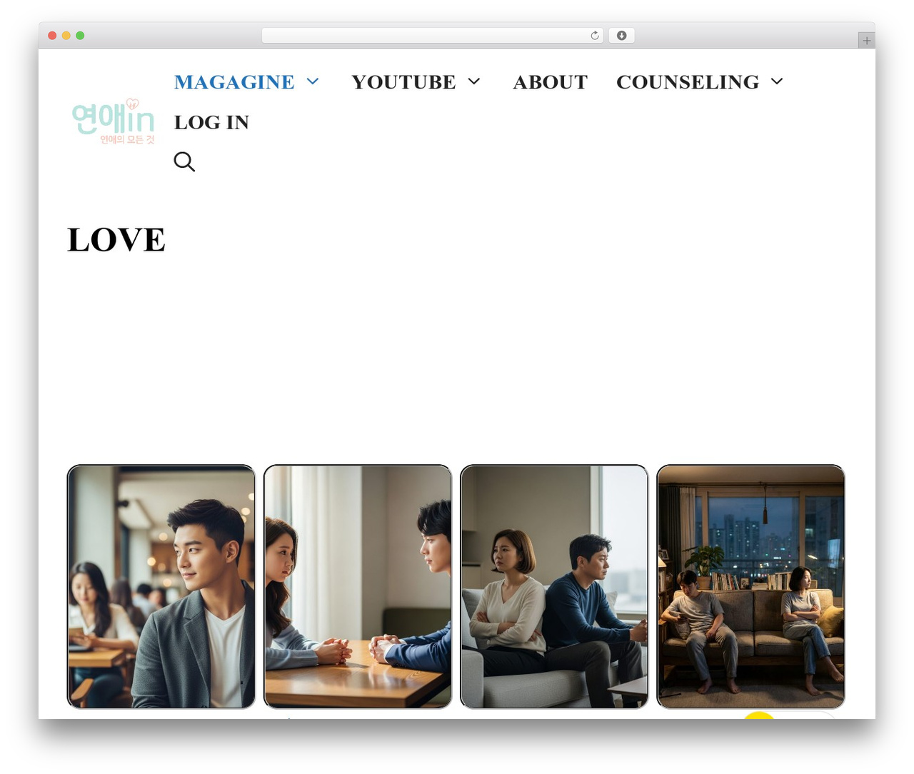The image size is (914, 774).
Task: Click the 연애in site logo
Action: point(113,121)
